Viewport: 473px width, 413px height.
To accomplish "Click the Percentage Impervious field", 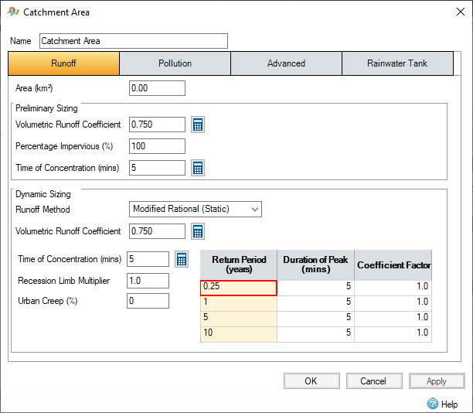I will click(x=157, y=146).
